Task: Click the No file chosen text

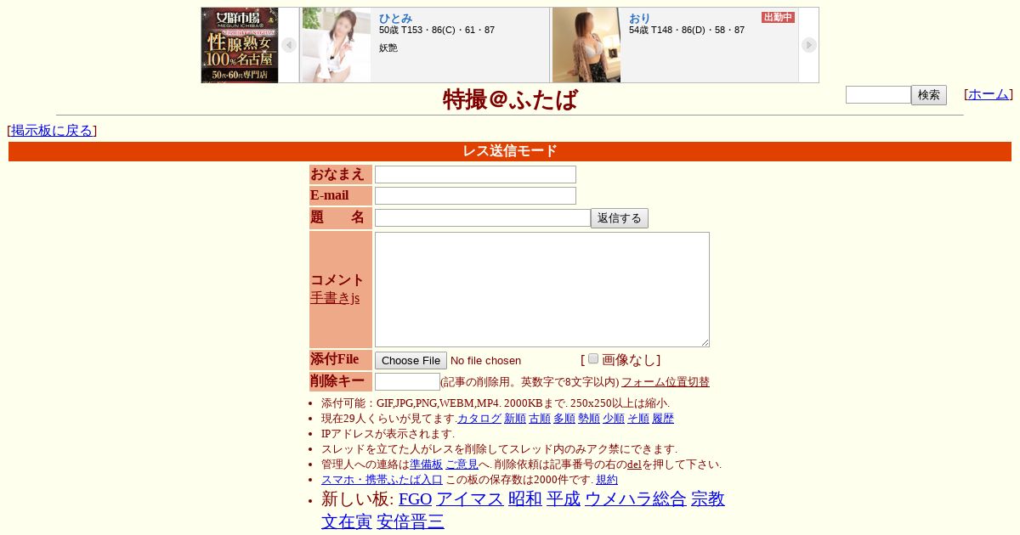Action: pos(485,361)
